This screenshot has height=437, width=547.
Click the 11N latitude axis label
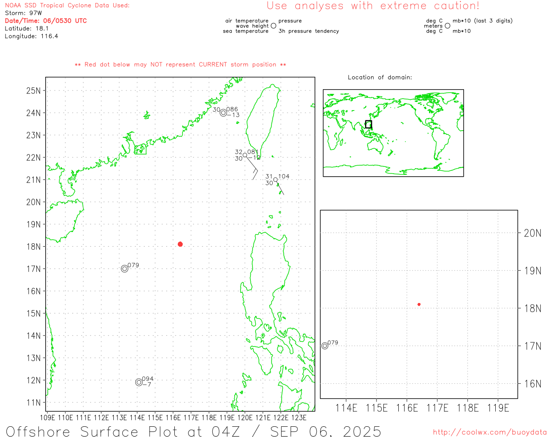pyautogui.click(x=33, y=402)
